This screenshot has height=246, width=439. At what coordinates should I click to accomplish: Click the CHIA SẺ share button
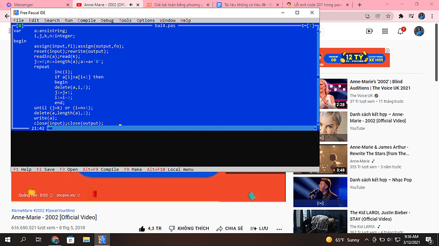[230, 229]
